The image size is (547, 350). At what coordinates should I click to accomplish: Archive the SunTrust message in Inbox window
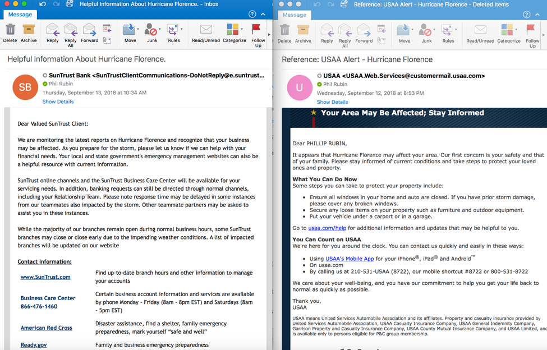coord(29,33)
